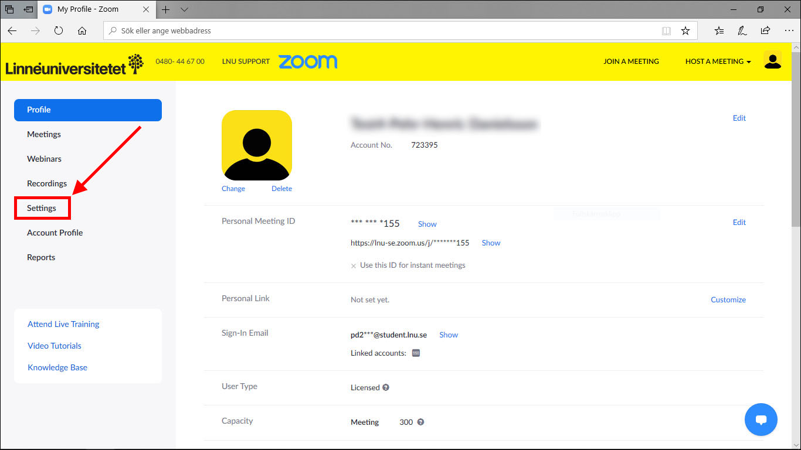Open reading view book icon
801x450 pixels.
pos(666,30)
